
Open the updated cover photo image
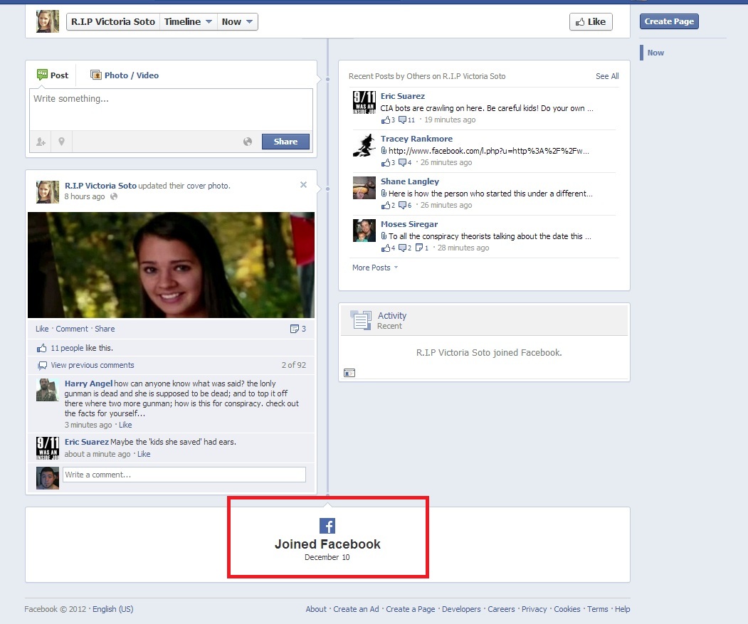click(171, 265)
